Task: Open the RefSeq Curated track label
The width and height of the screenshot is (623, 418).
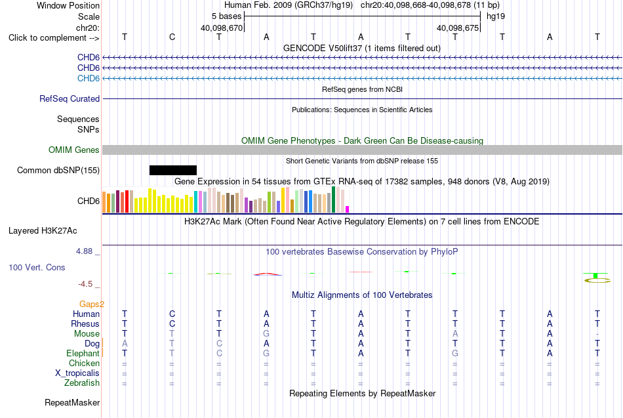Action: [70, 98]
